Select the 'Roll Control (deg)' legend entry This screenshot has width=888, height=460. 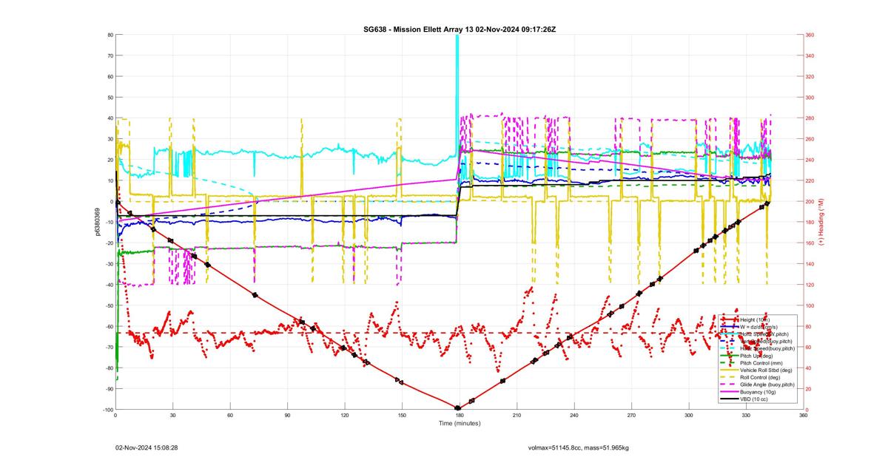point(760,377)
